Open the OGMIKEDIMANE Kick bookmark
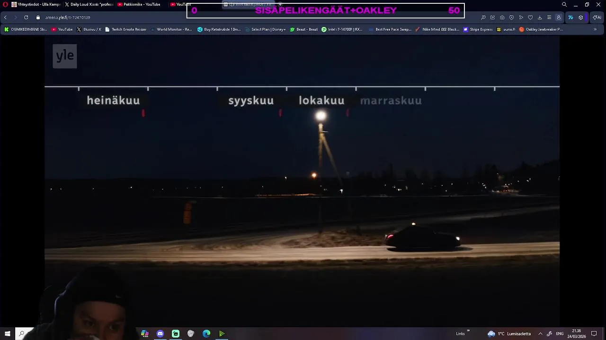 click(26, 29)
